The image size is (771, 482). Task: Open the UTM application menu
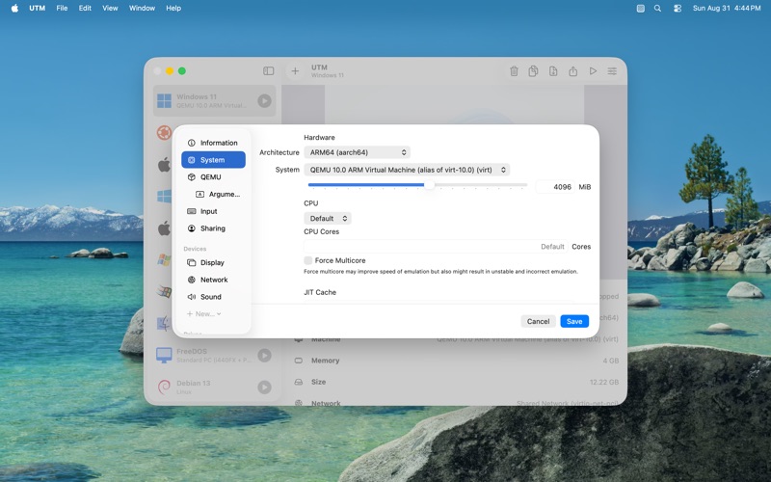click(37, 8)
